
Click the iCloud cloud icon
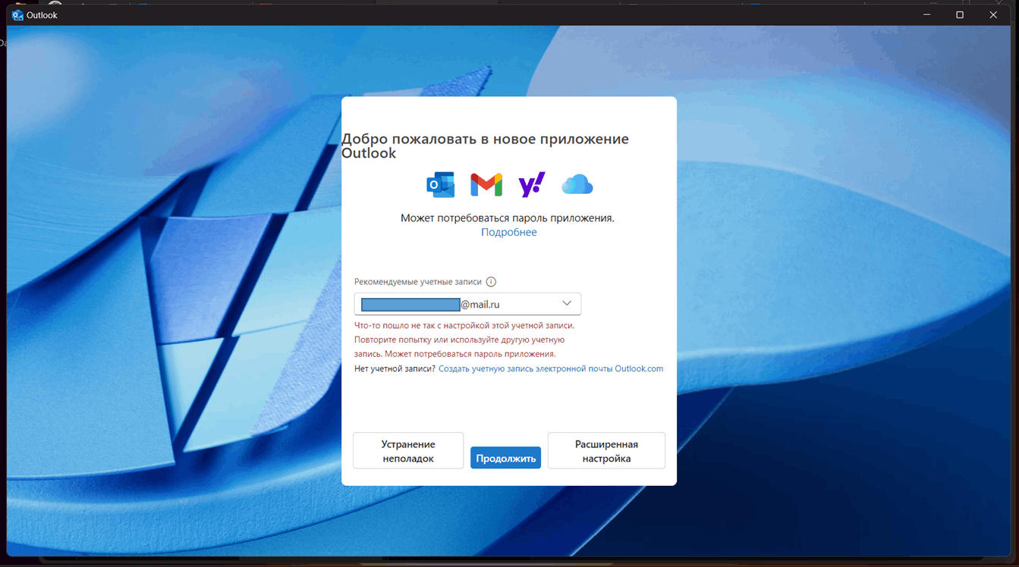click(x=577, y=184)
